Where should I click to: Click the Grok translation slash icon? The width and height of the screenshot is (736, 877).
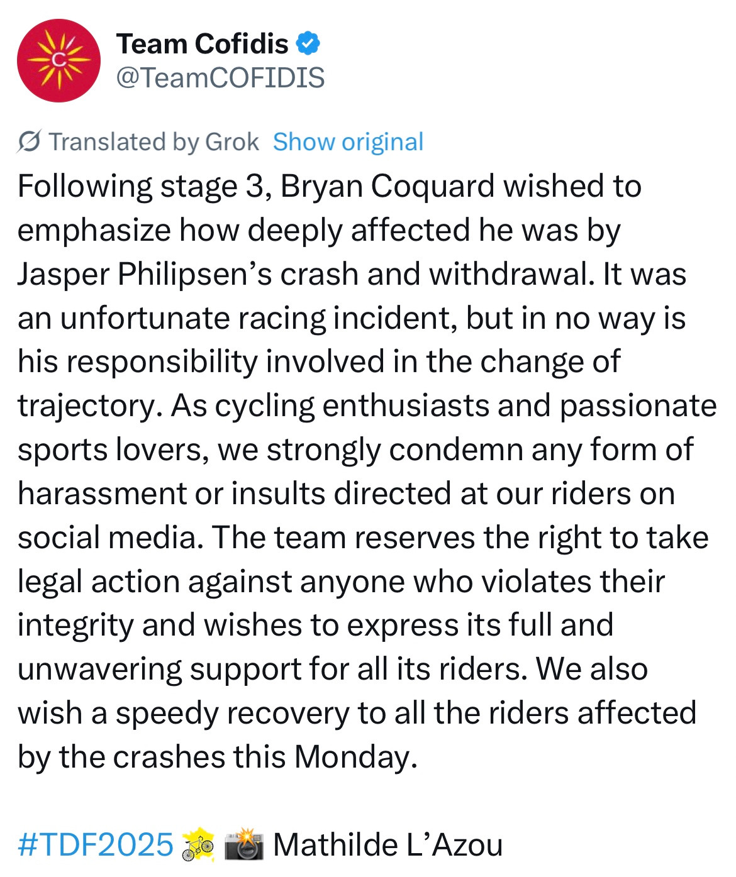click(x=30, y=142)
